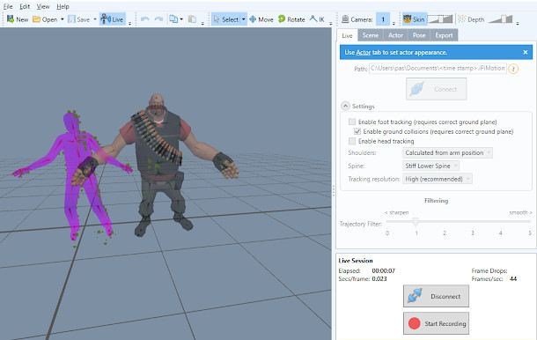Image resolution: width=537 pixels, height=340 pixels.
Task: Click the Trajectory Filter slider handle
Action: tap(416, 222)
